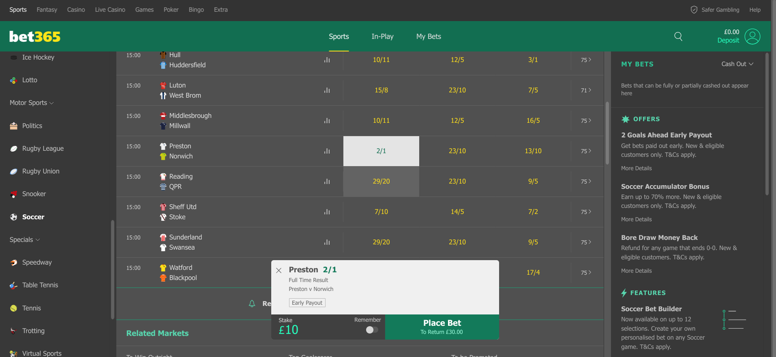Image resolution: width=776 pixels, height=357 pixels.
Task: Open the search magnifier icon
Action: coord(678,36)
